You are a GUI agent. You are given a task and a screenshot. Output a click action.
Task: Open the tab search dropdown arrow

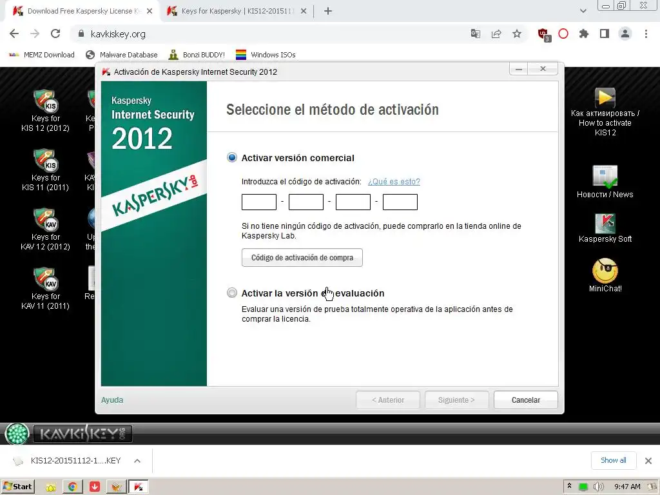click(x=583, y=11)
